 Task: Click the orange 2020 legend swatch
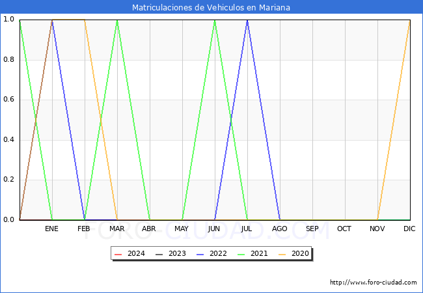click(282, 255)
